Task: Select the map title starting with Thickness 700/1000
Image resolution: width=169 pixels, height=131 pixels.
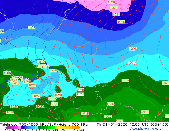Action: pyautogui.click(x=44, y=125)
